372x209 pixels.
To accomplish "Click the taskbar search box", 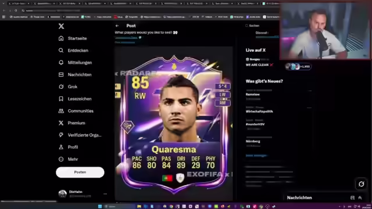I will pos(119,207).
